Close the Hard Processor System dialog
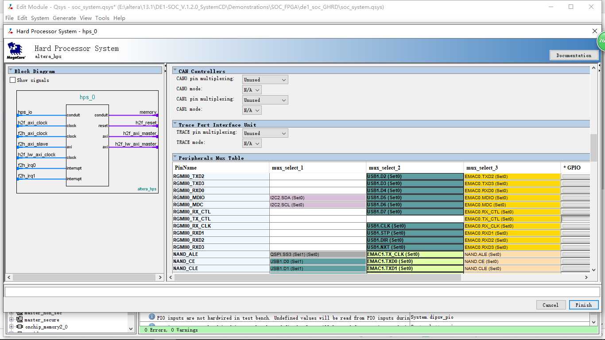Image resolution: width=605 pixels, height=340 pixels. (x=595, y=31)
